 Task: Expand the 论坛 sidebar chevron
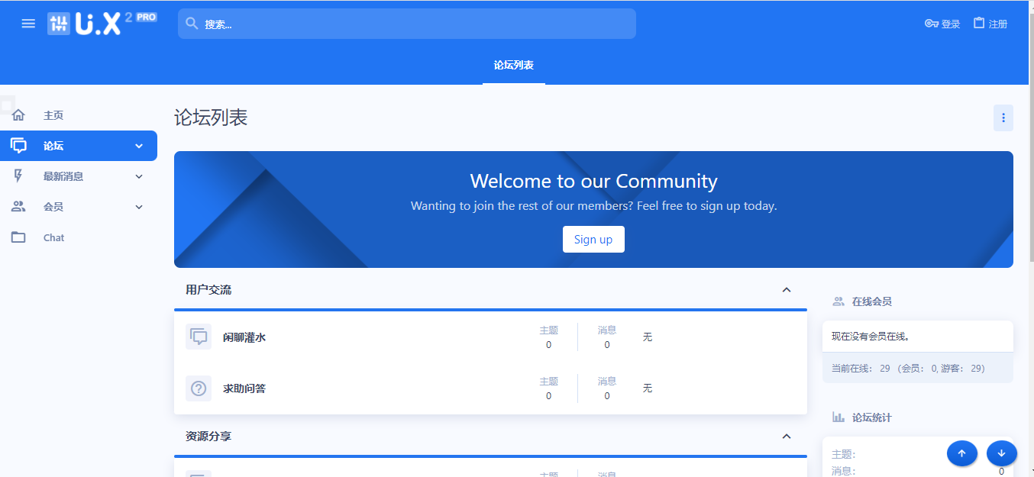[139, 146]
